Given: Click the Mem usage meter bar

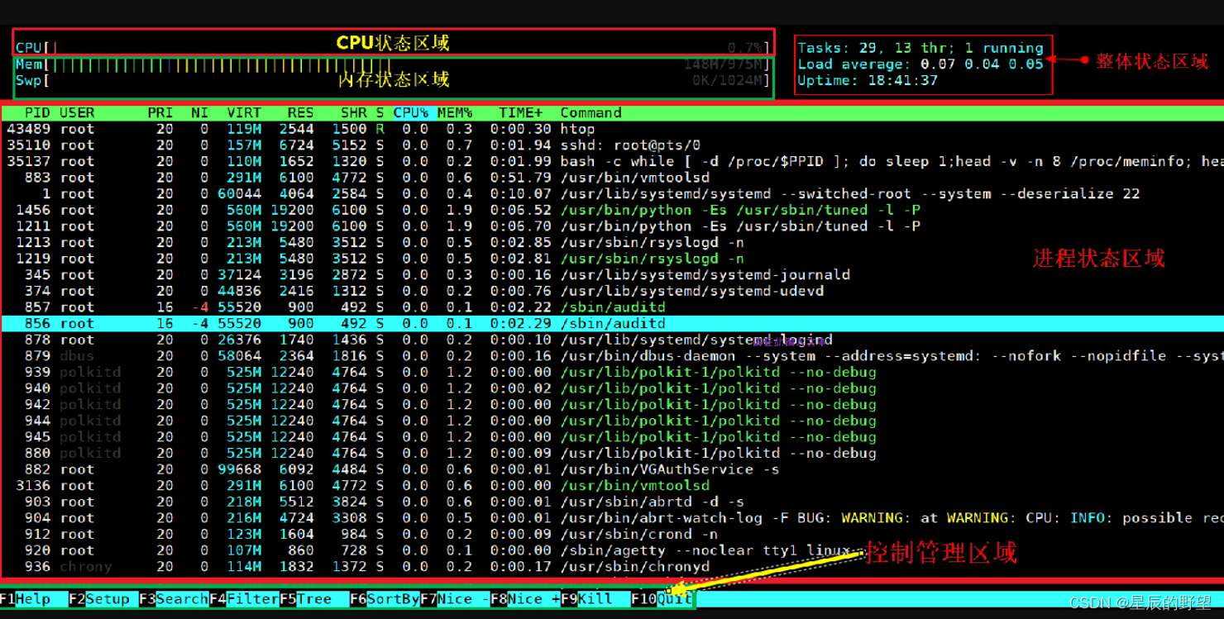Looking at the screenshot, I should [393, 64].
